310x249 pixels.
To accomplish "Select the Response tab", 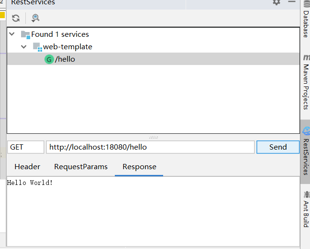I will coord(139,167).
